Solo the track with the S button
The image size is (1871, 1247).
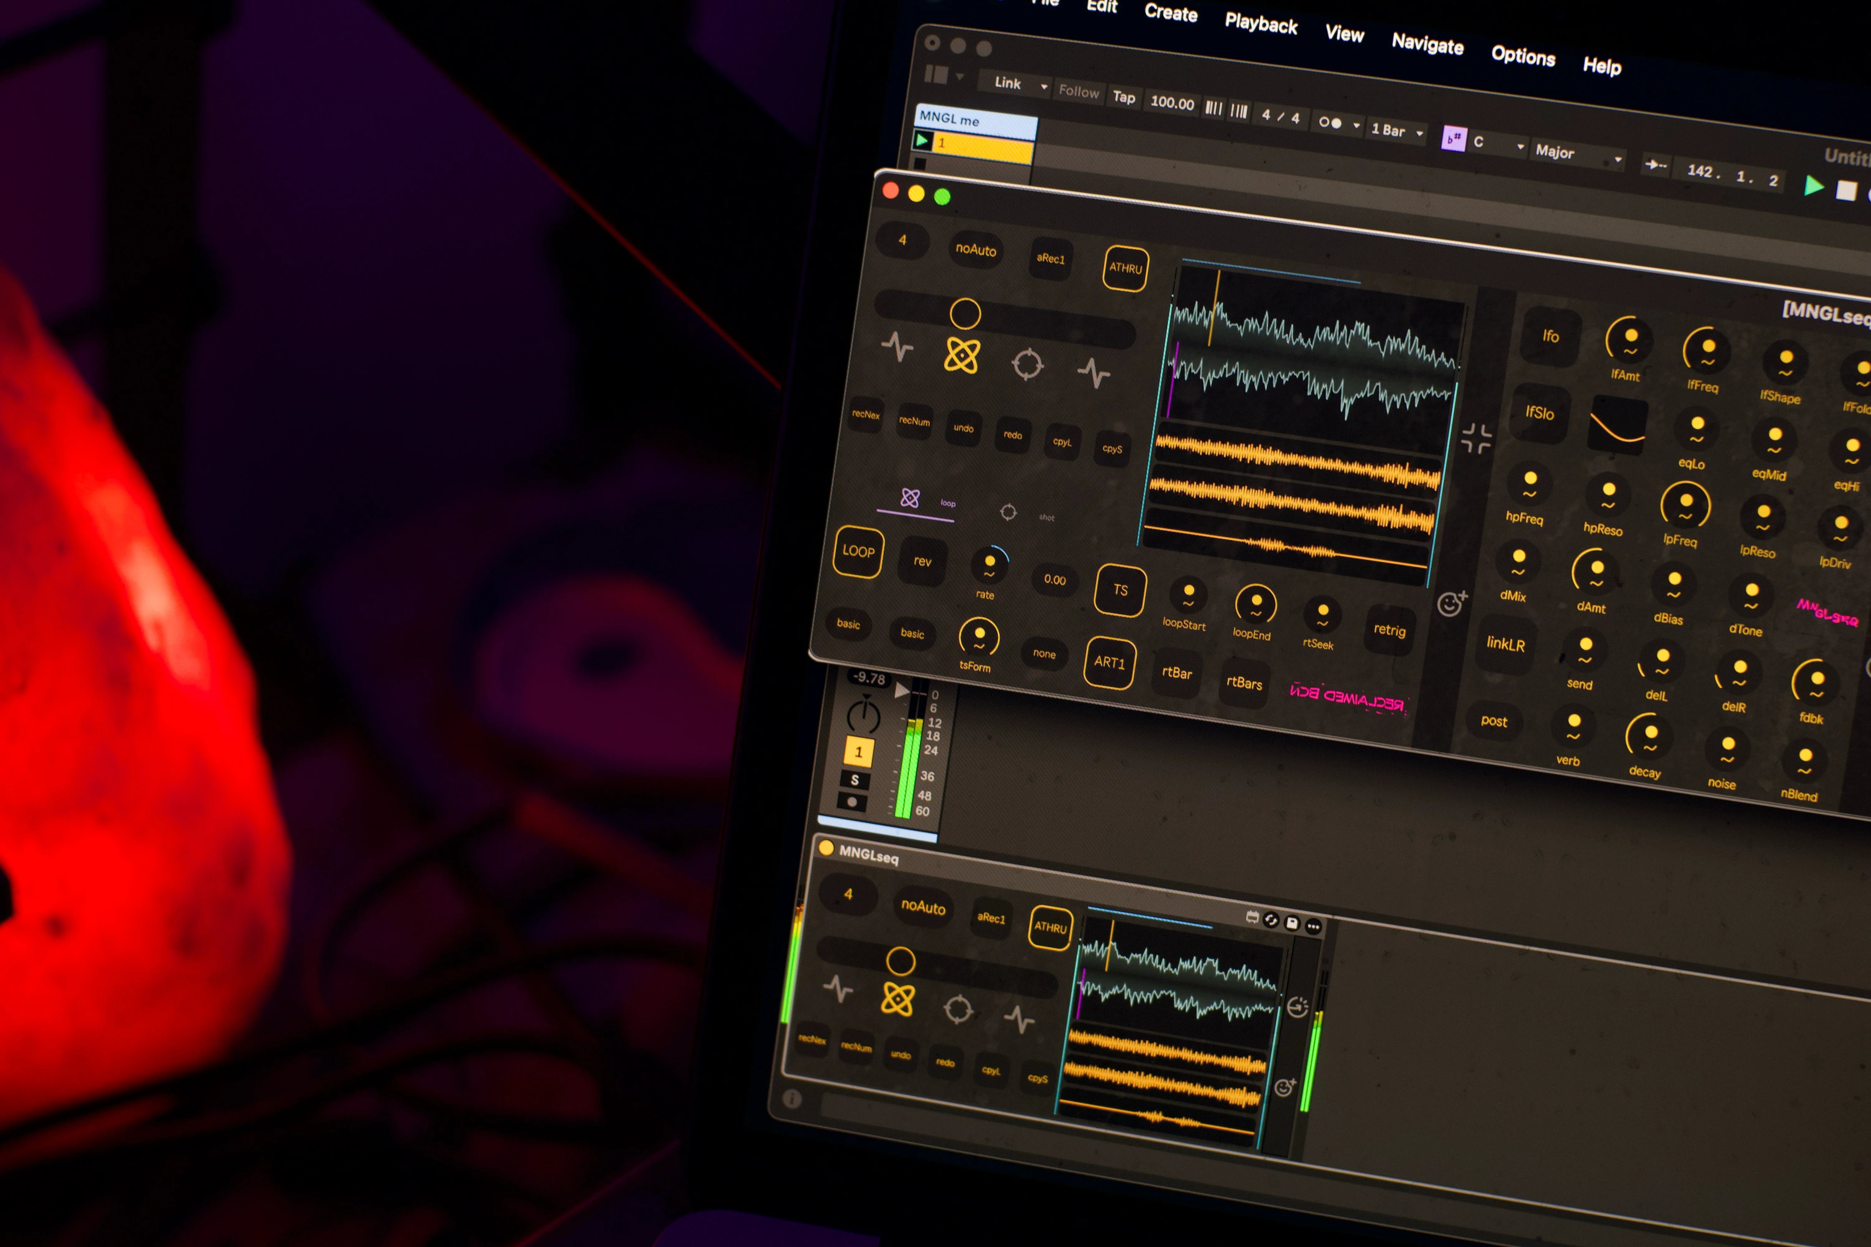(x=854, y=780)
